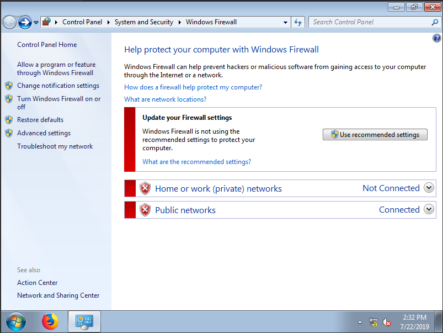Viewport: 443px width, 333px height.
Task: Click Home or work (private) networks heading
Action: [218, 189]
